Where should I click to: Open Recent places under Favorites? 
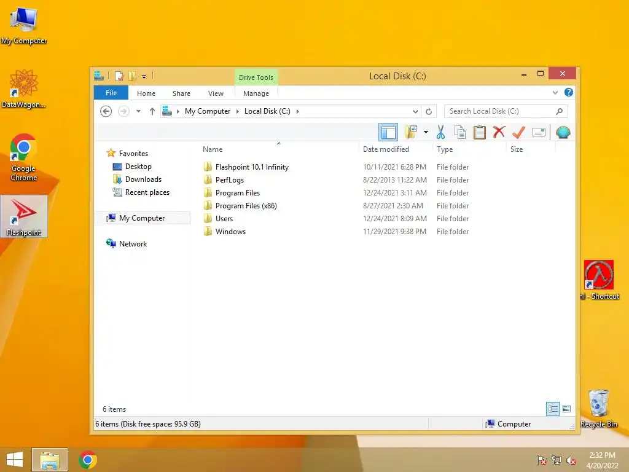coord(147,192)
